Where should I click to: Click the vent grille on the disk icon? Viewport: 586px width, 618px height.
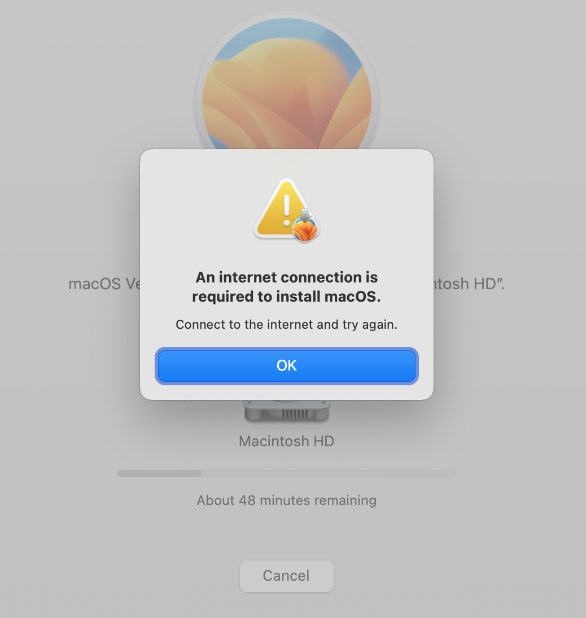pos(295,414)
